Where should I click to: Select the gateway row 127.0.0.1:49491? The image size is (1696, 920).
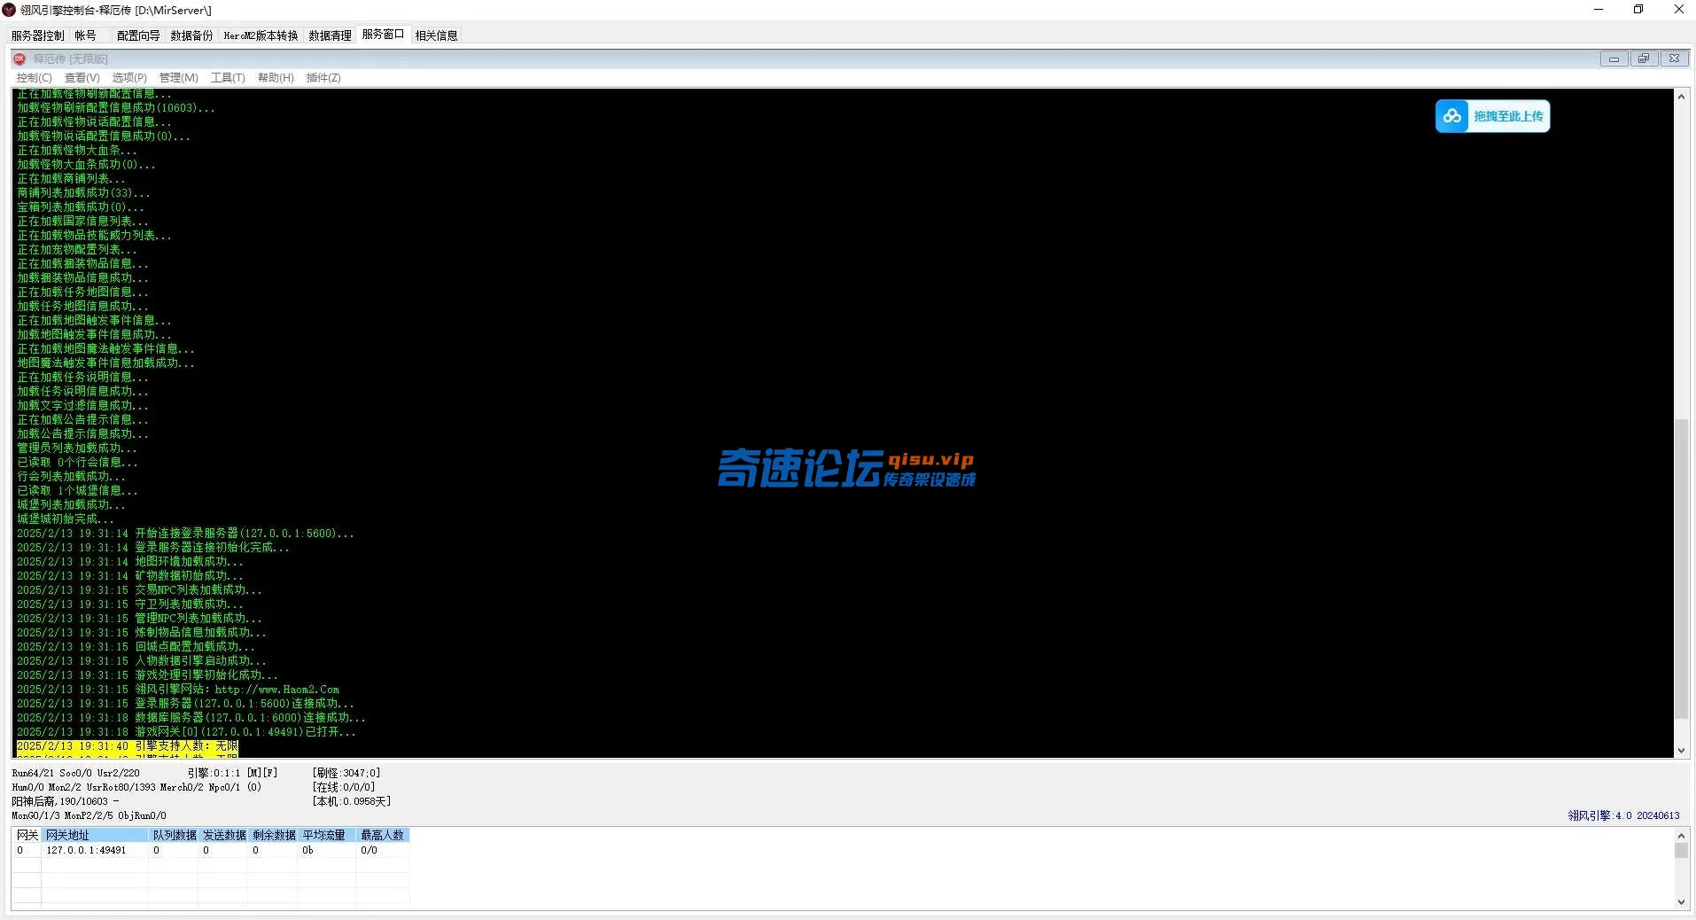[211, 850]
